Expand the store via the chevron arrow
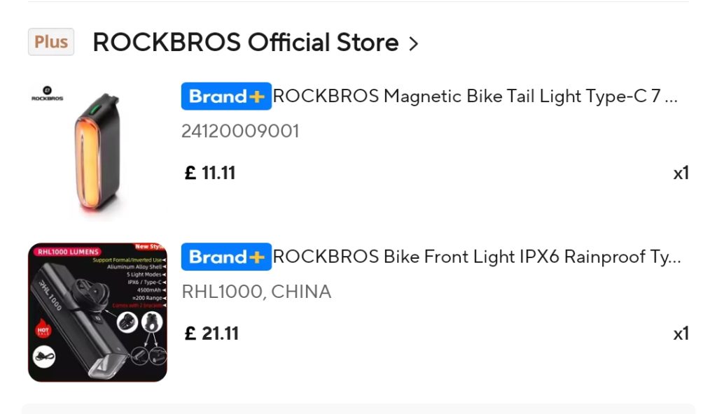 [413, 43]
